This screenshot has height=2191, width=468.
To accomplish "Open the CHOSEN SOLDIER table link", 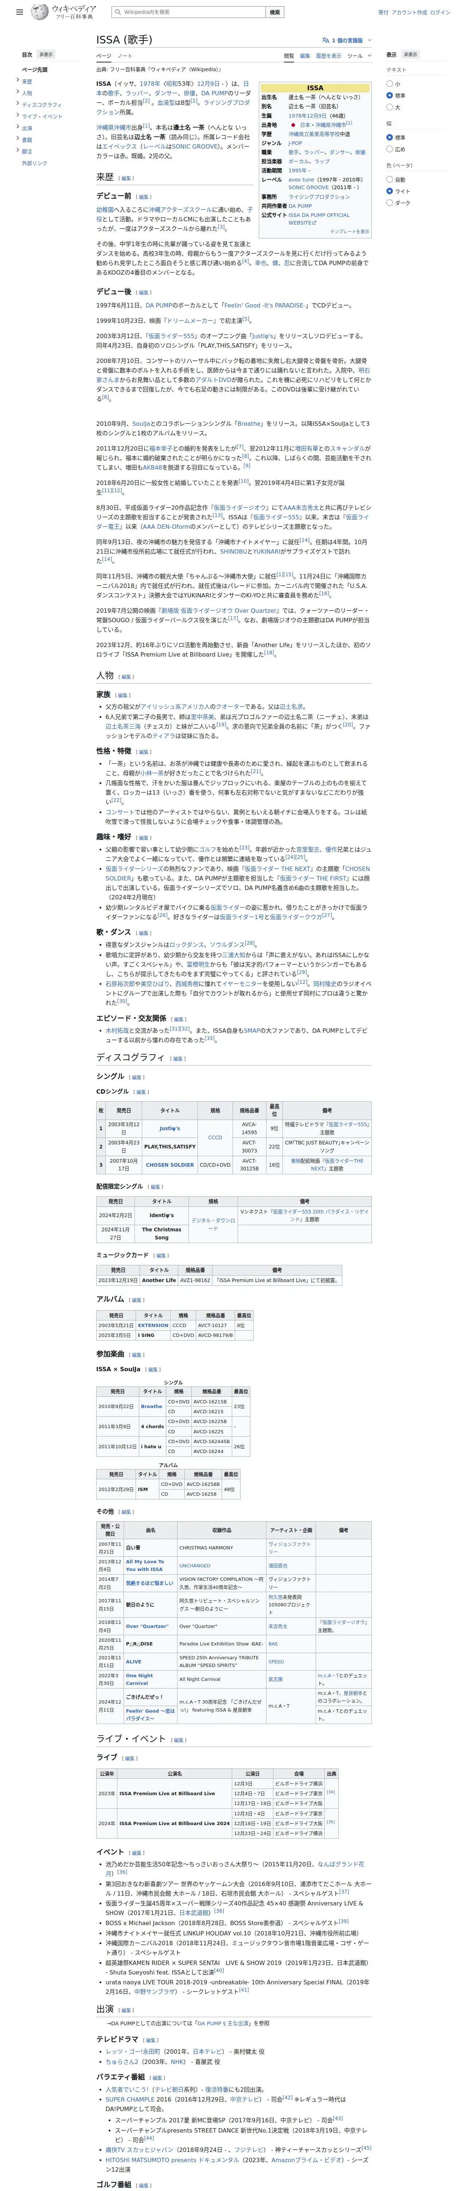I will [170, 1165].
